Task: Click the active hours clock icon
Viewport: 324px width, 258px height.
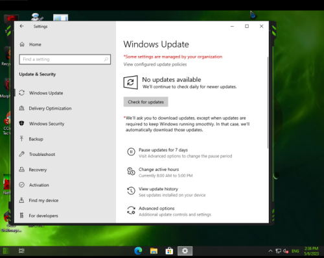Action: click(x=131, y=172)
